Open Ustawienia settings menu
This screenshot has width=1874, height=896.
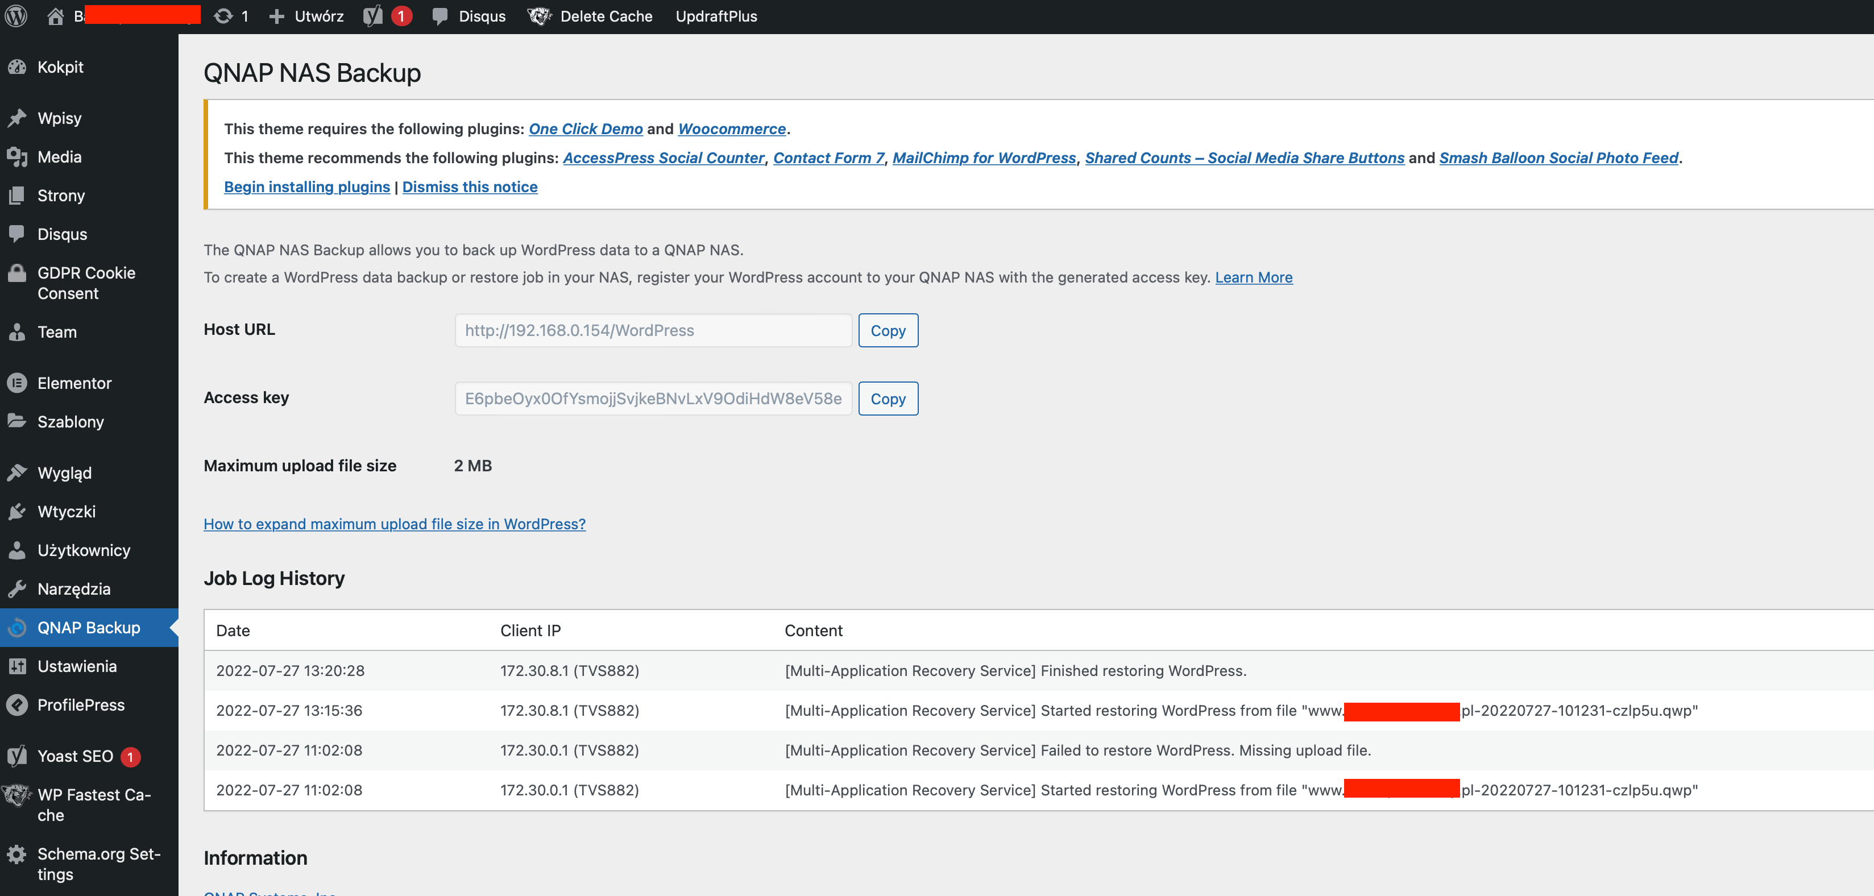76,666
